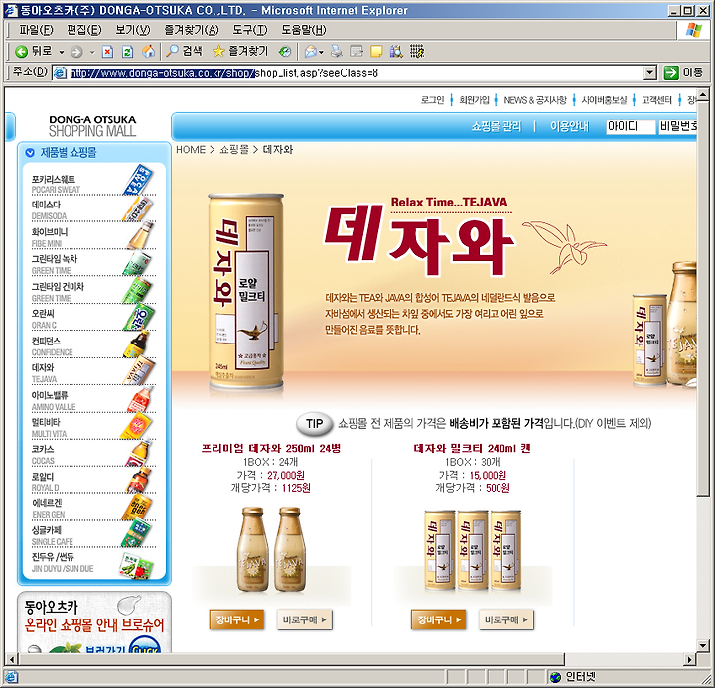Open the 즐겨찾기 favorites star button
This screenshot has height=688, width=715.
click(240, 51)
